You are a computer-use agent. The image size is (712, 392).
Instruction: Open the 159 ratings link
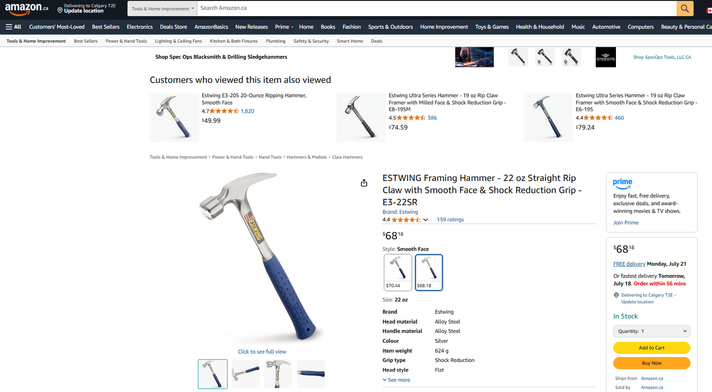click(x=450, y=220)
